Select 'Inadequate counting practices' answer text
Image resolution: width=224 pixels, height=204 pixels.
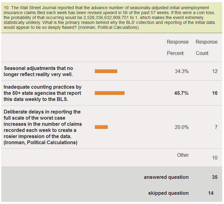pos(43,93)
